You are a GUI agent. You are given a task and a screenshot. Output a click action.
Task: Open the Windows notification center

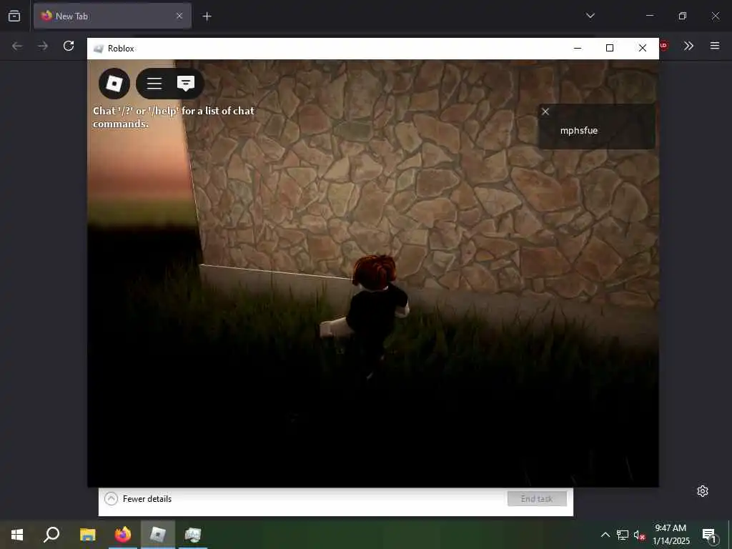point(710,535)
